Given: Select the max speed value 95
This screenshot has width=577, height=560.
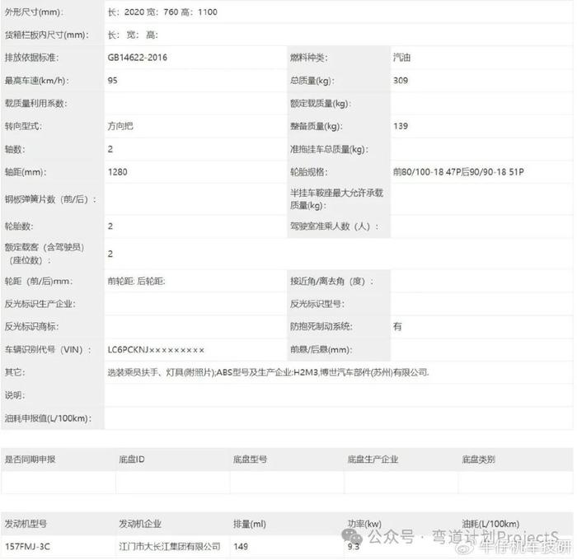Looking at the screenshot, I should click(x=113, y=80).
